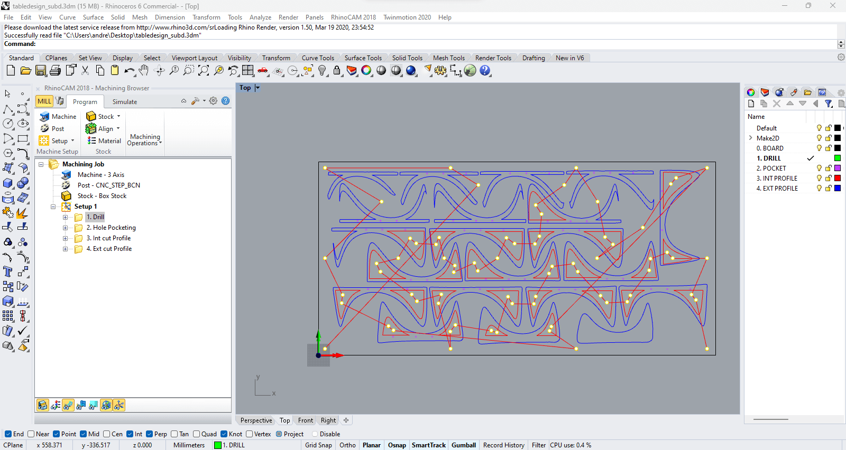Image resolution: width=846 pixels, height=450 pixels.
Task: Disable the Mid osnap checkbox
Action: (84, 434)
